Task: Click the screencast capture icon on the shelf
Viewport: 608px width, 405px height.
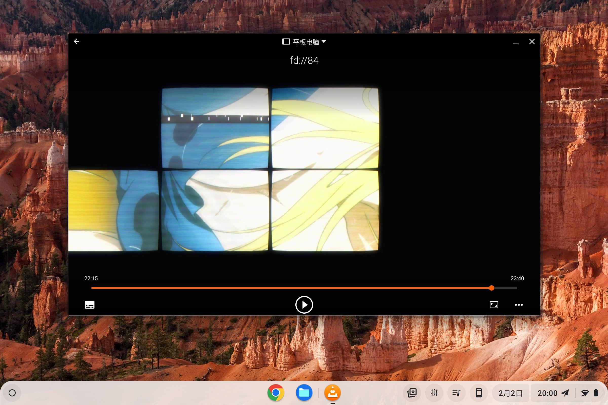Action: (412, 393)
